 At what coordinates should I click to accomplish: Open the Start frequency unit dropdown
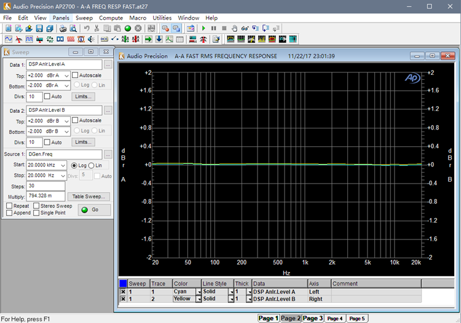(x=63, y=166)
